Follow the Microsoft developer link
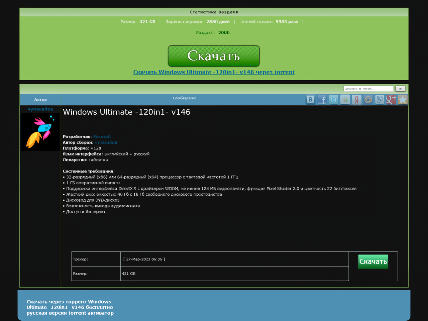 tap(102, 137)
